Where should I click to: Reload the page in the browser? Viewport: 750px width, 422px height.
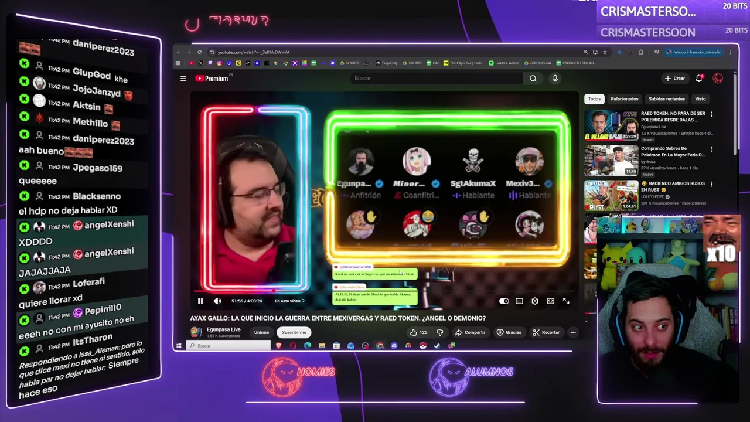coord(199,52)
